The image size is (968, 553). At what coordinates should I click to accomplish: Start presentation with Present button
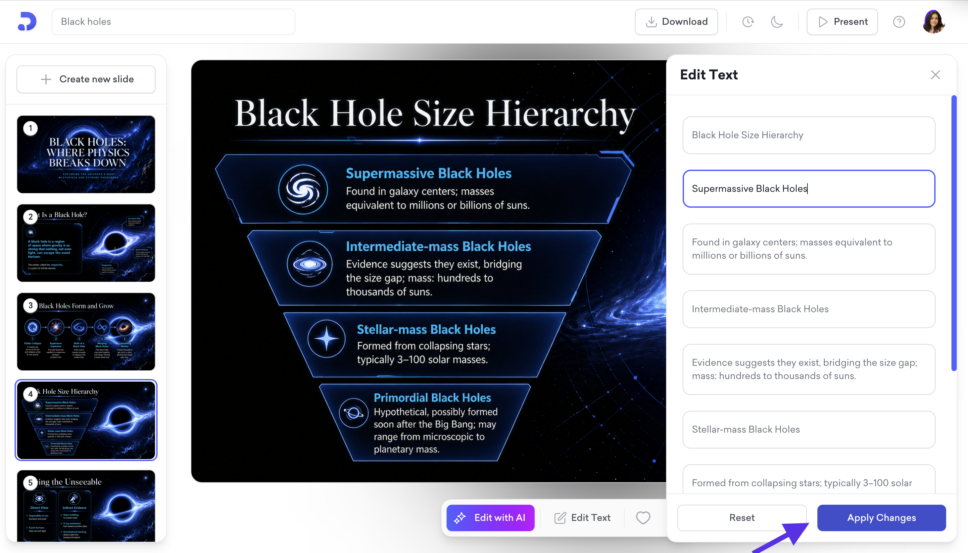point(842,21)
